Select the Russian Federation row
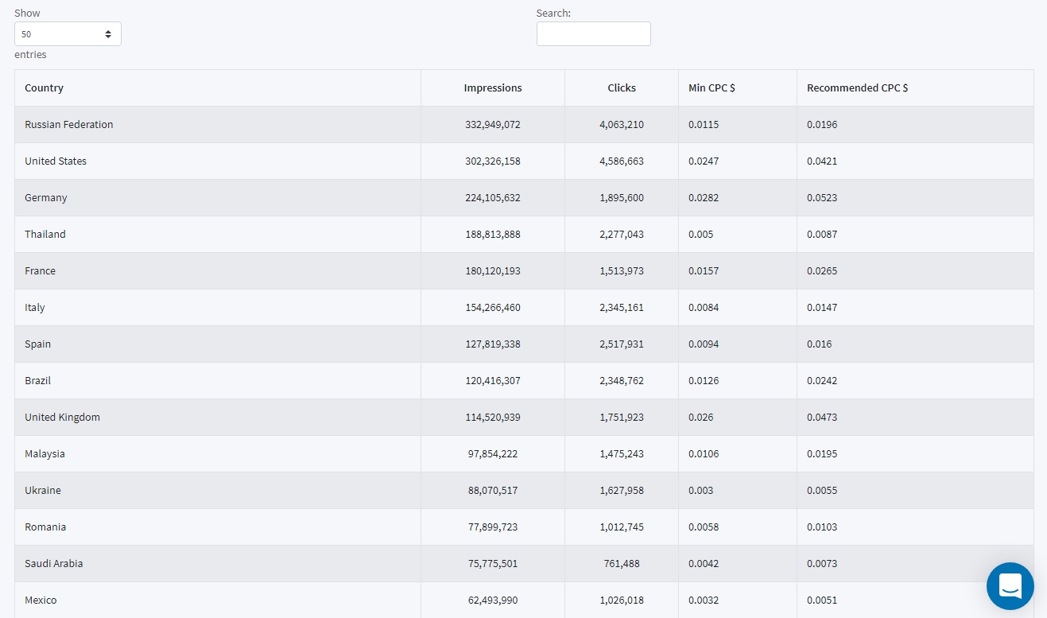This screenshot has width=1047, height=618. [524, 125]
